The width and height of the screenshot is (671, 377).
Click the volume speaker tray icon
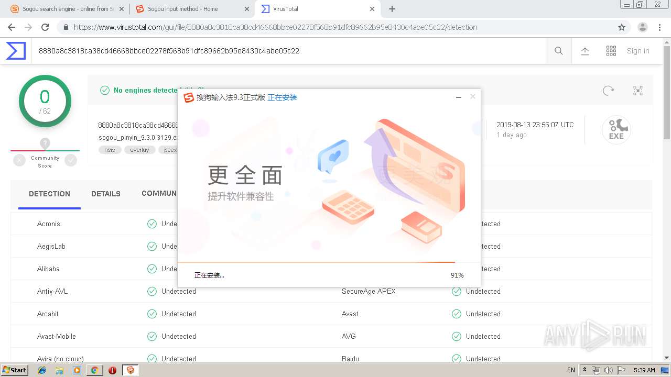(x=608, y=370)
